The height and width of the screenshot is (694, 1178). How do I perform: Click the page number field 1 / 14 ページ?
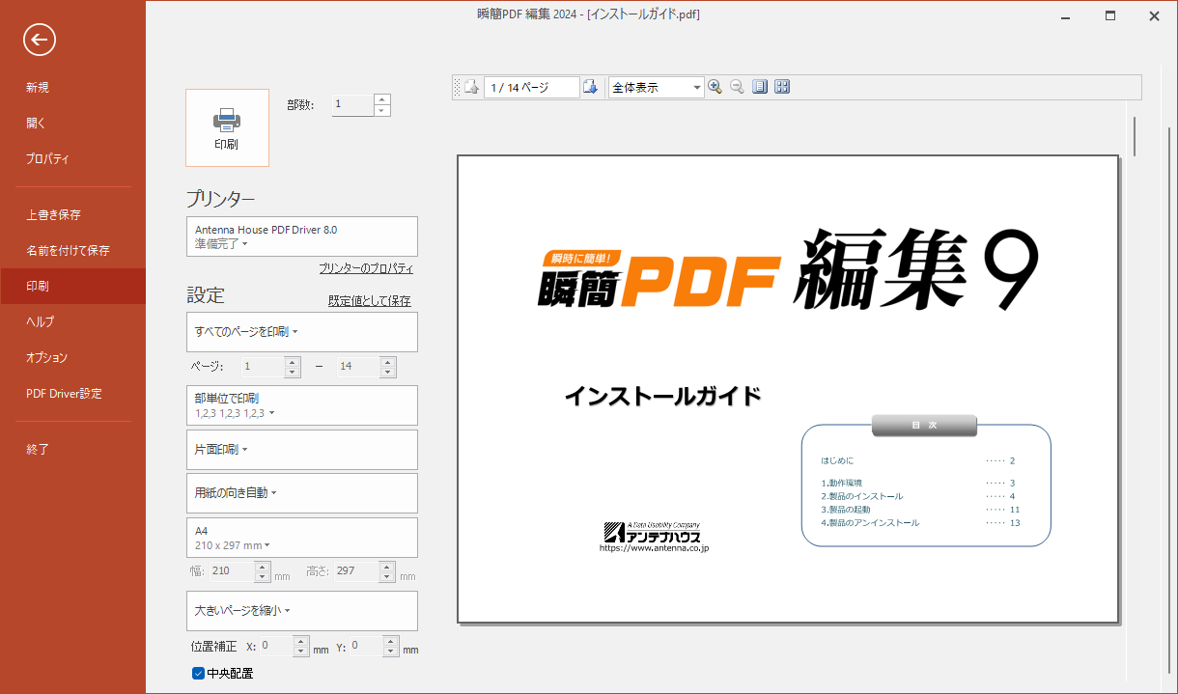click(x=532, y=87)
